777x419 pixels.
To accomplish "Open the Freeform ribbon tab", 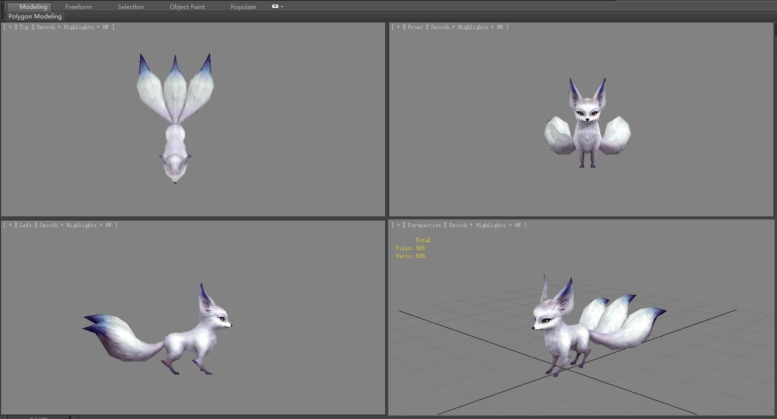I will pyautogui.click(x=78, y=6).
